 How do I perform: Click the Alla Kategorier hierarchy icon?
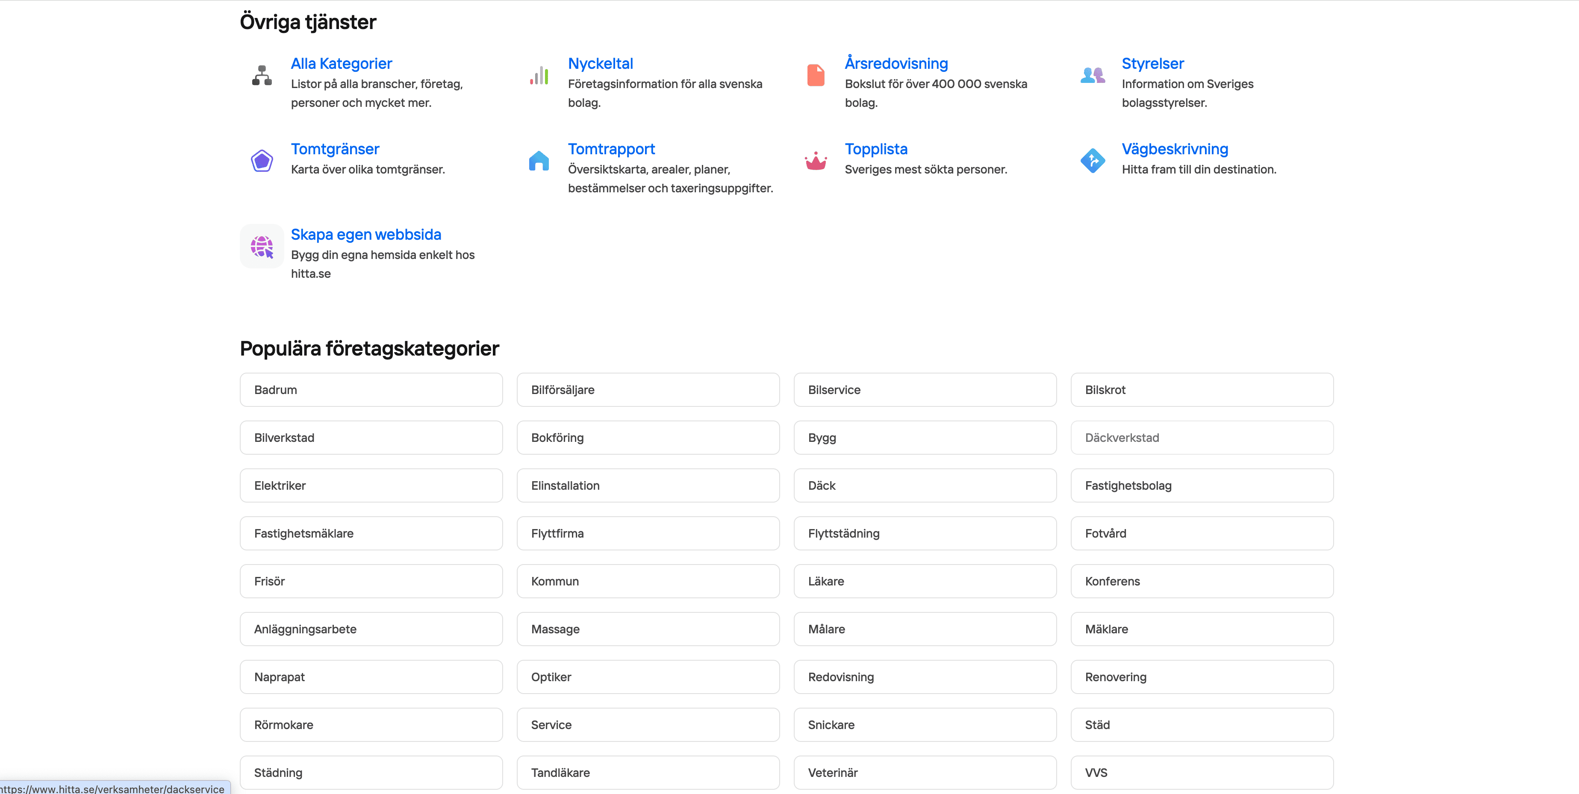tap(262, 75)
